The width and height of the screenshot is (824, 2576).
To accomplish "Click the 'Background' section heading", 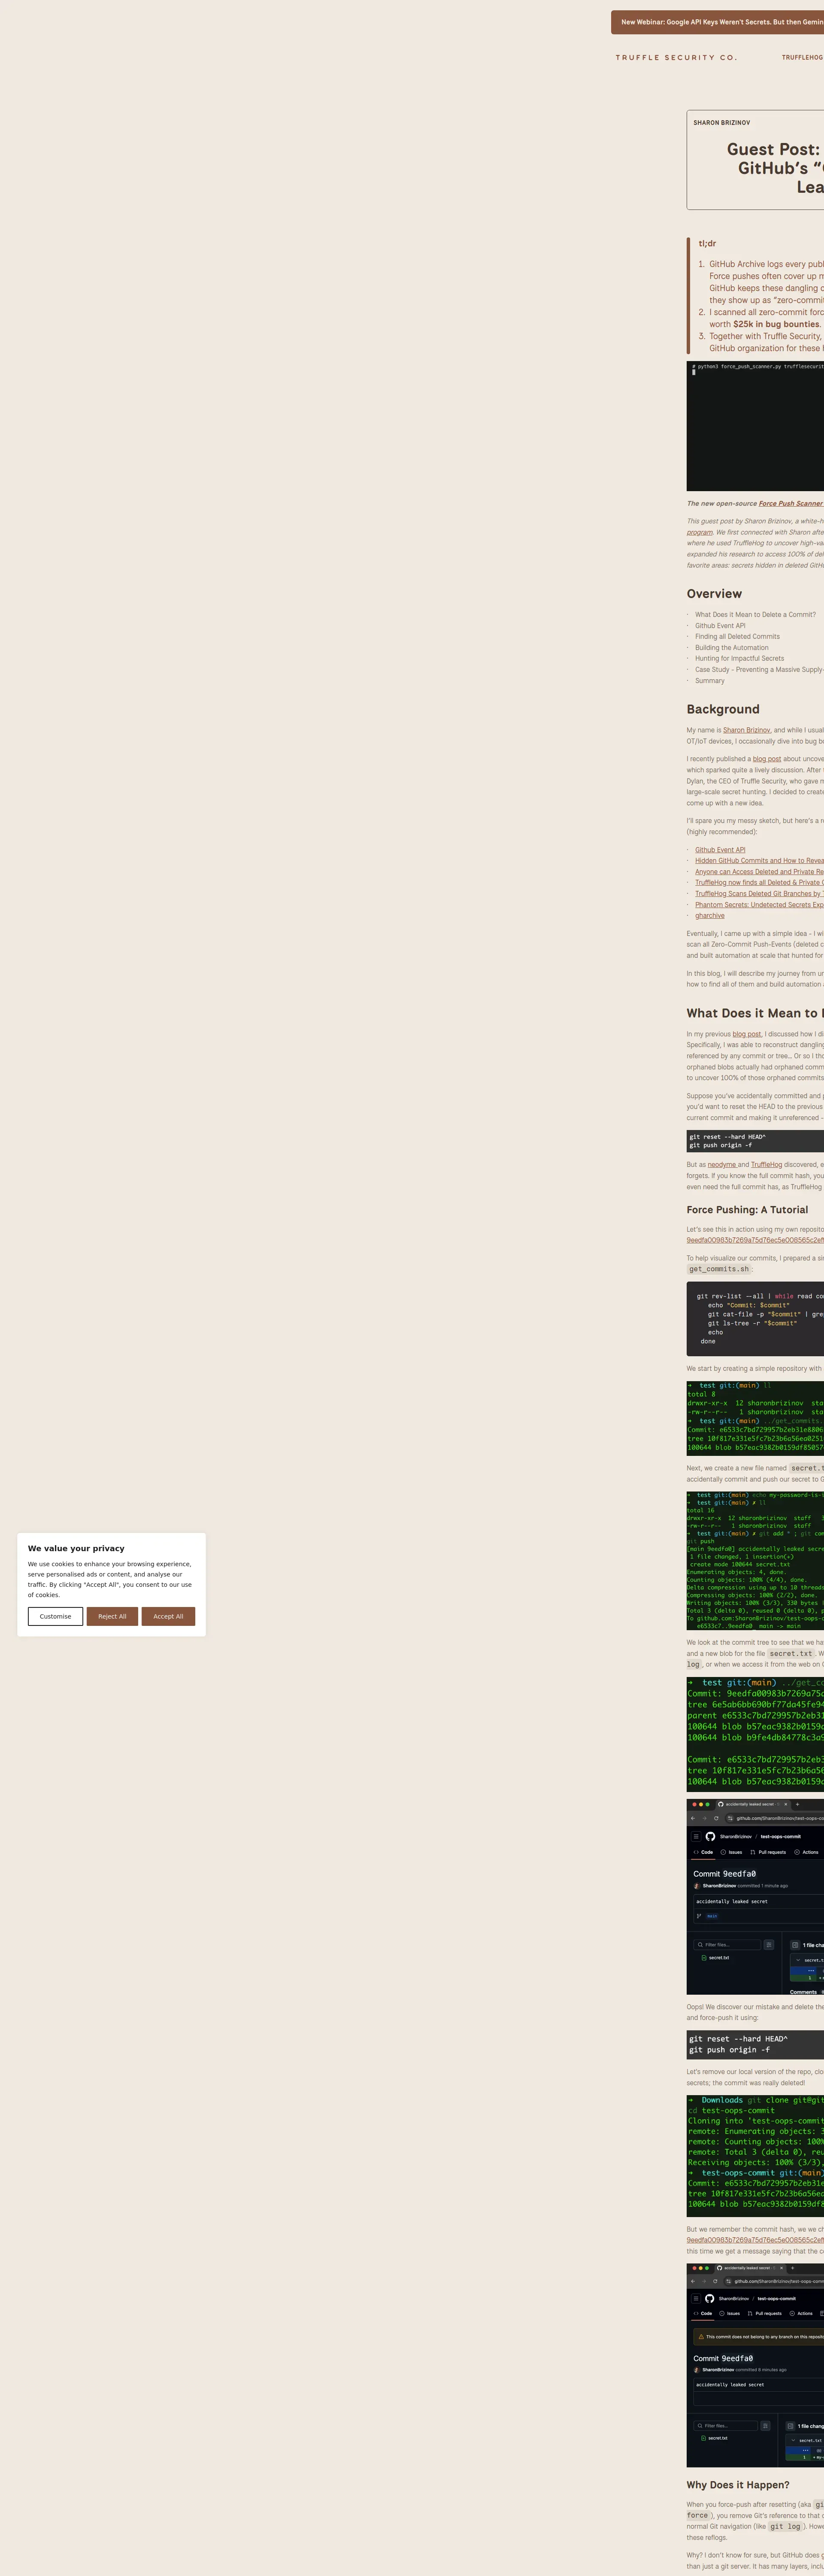I will coord(723,709).
